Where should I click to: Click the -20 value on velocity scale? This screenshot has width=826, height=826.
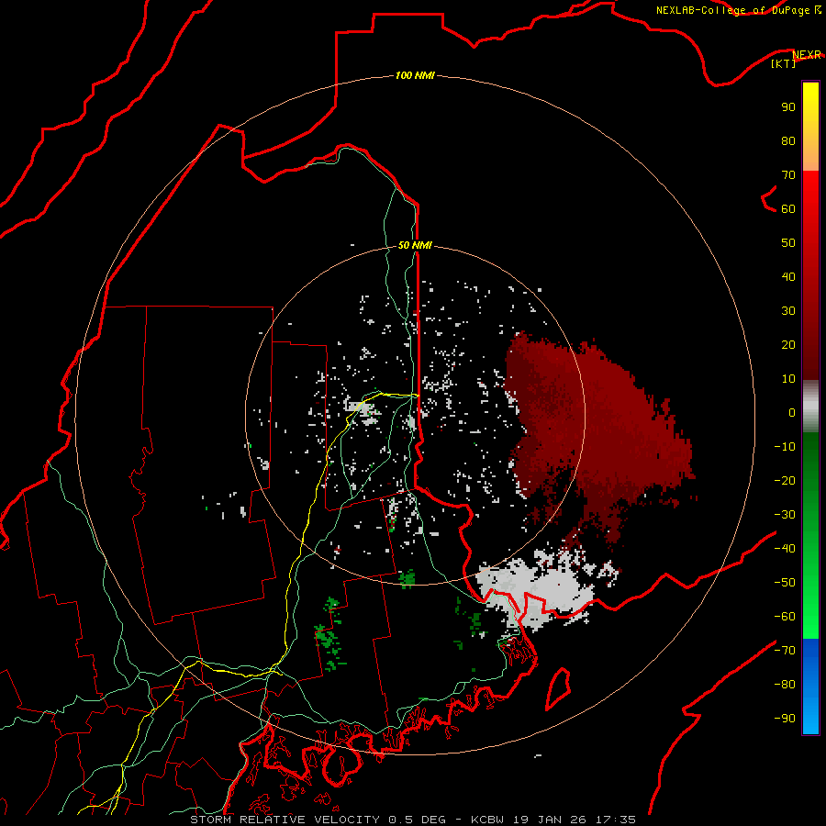(785, 480)
